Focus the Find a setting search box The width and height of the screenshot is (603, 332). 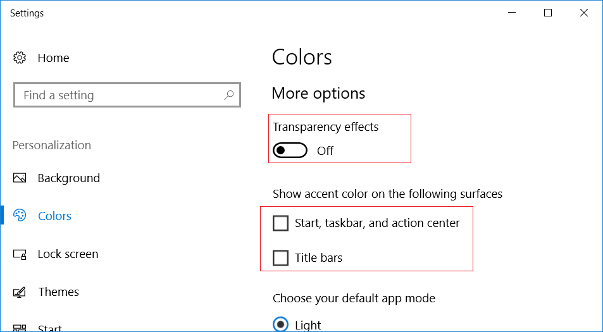tap(120, 95)
